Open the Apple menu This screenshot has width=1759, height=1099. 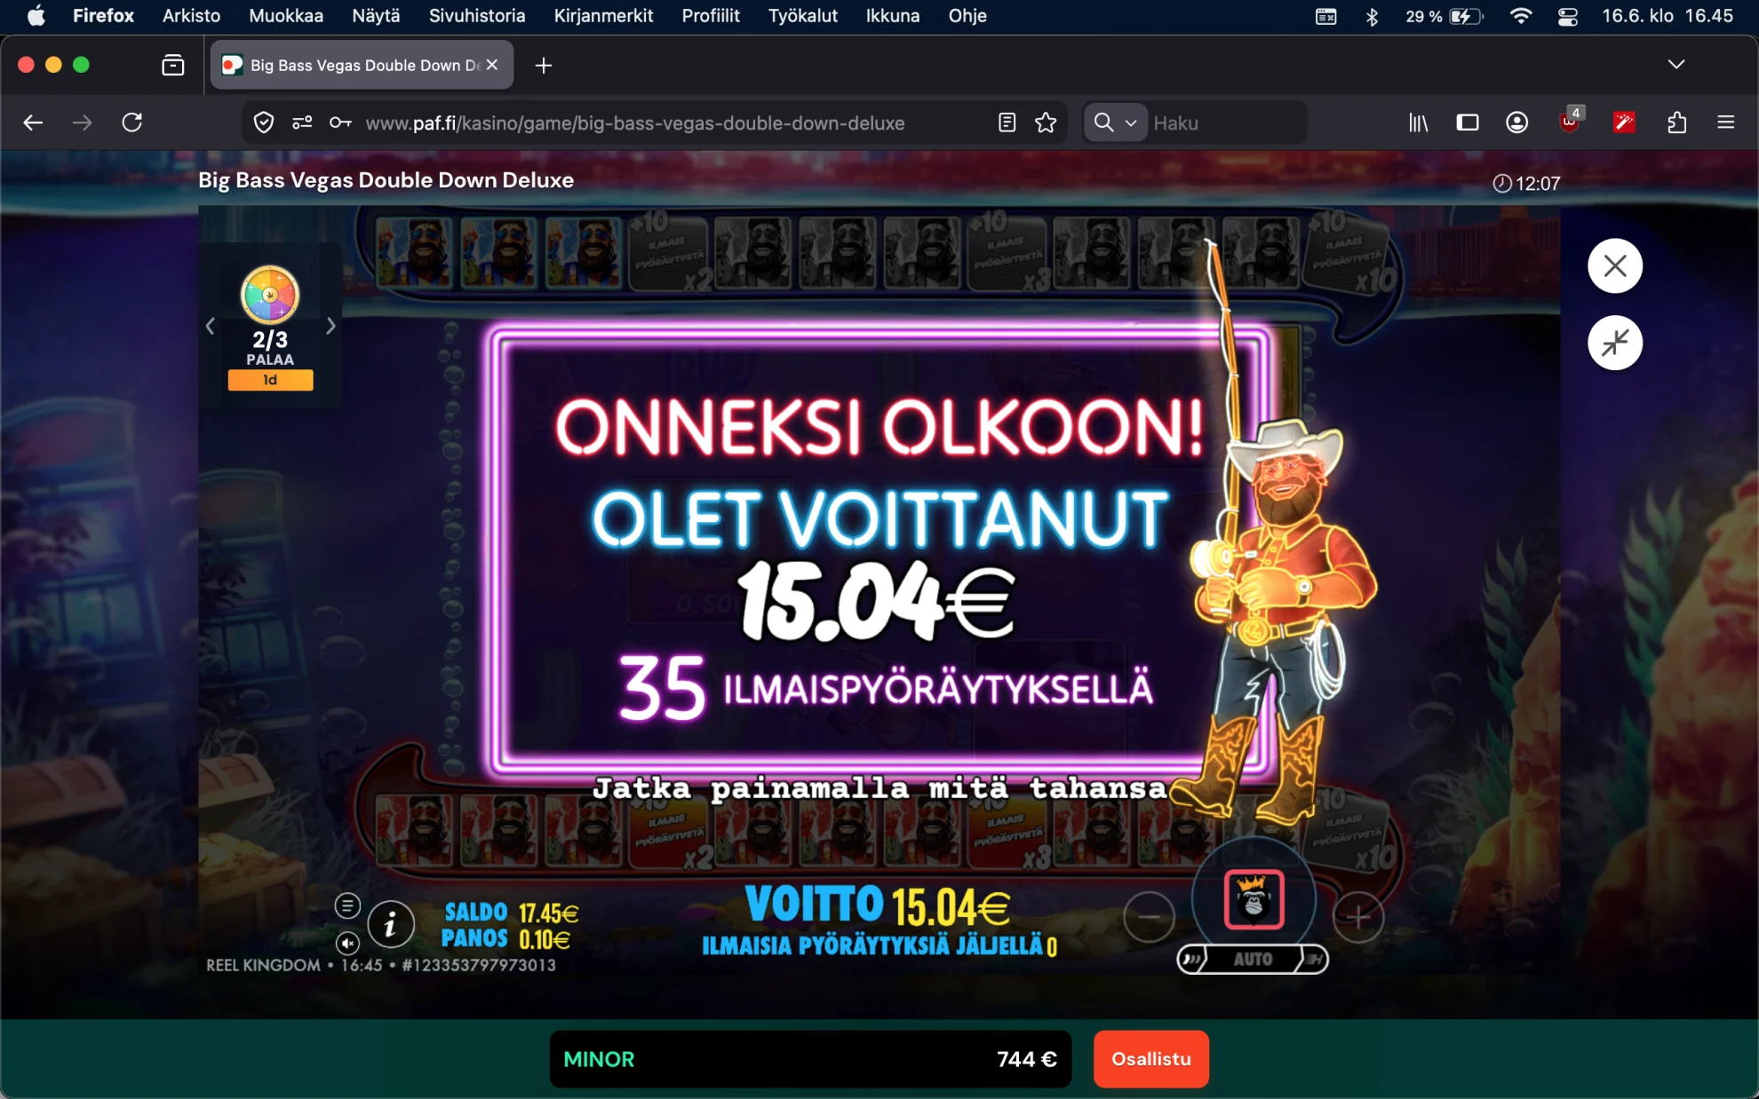point(36,16)
